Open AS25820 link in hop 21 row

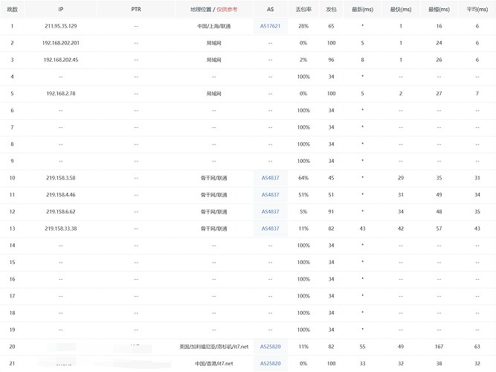[x=270, y=364]
